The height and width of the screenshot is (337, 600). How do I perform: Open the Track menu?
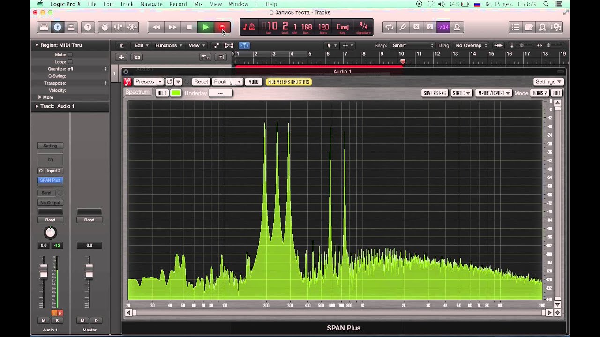pyautogui.click(x=127, y=4)
